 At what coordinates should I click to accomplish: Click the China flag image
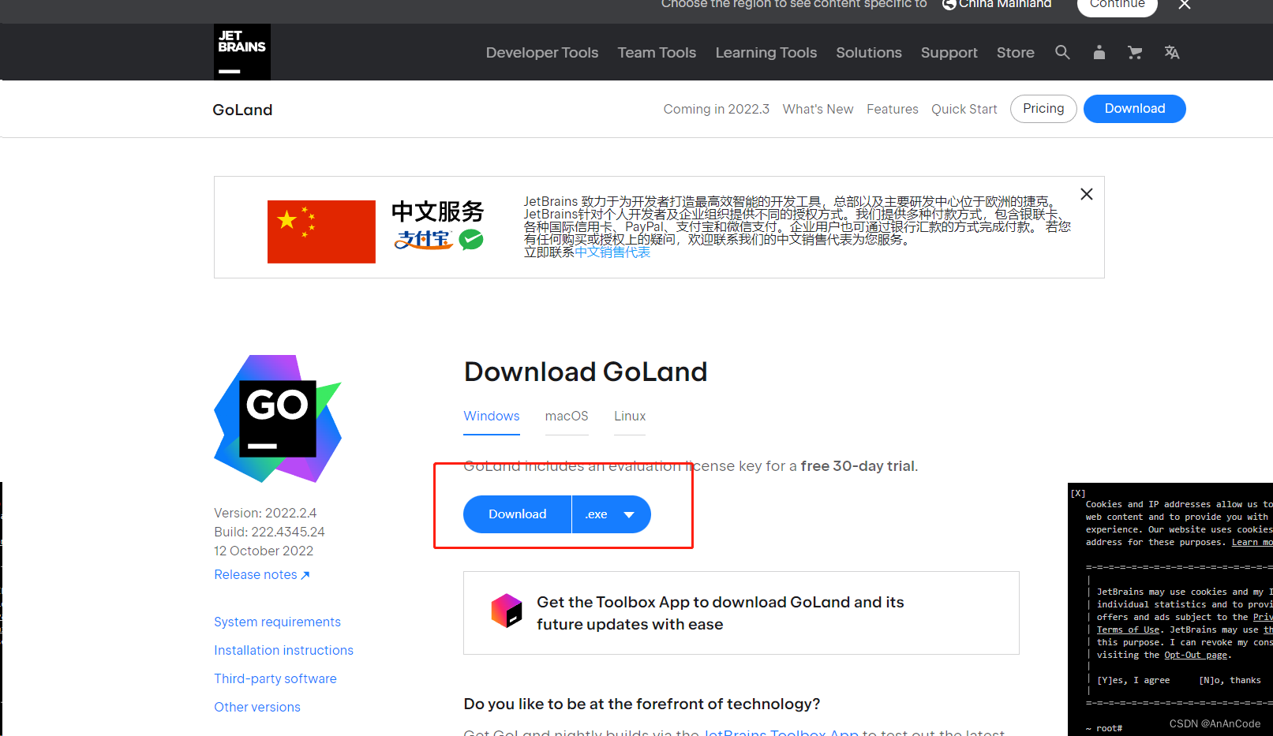[x=321, y=232]
